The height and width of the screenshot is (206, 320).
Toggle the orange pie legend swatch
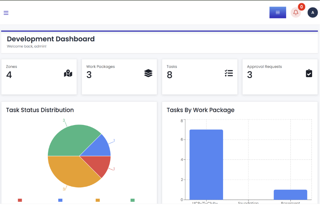click(x=98, y=200)
